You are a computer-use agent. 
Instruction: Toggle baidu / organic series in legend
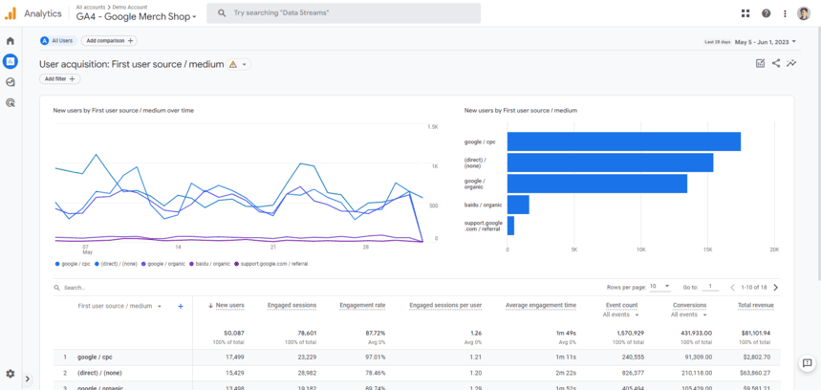click(212, 263)
